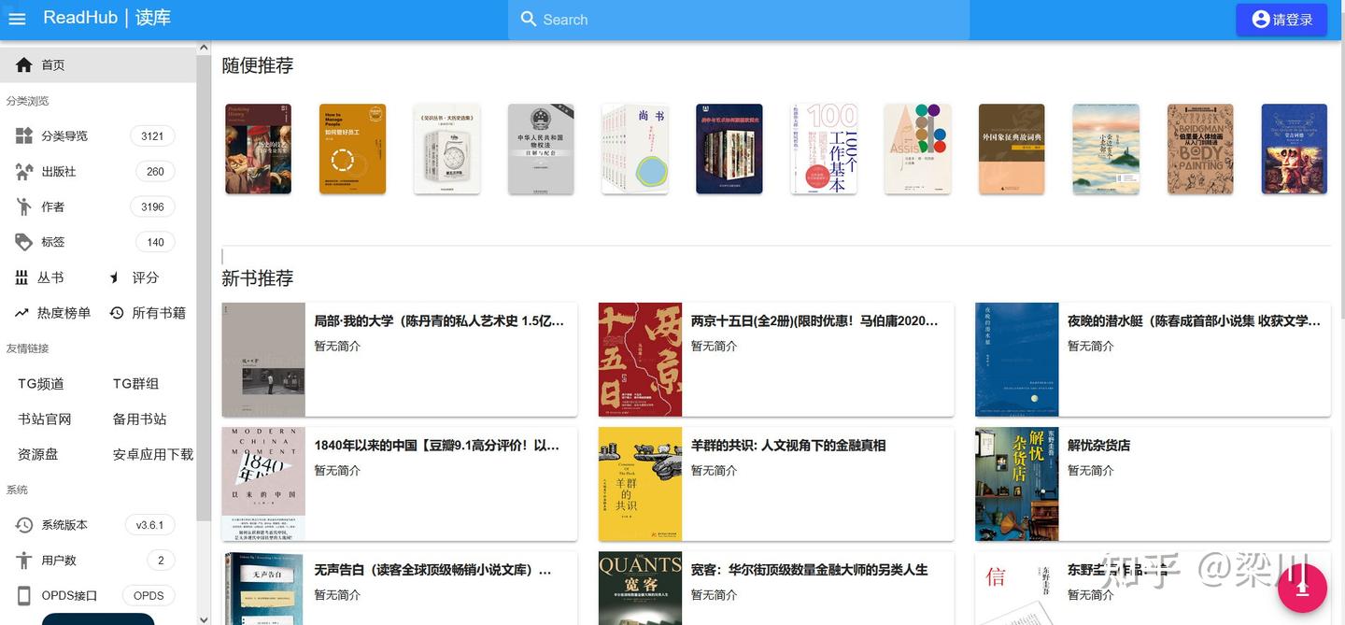
Task: Click the 3121 count badge
Action: [152, 136]
